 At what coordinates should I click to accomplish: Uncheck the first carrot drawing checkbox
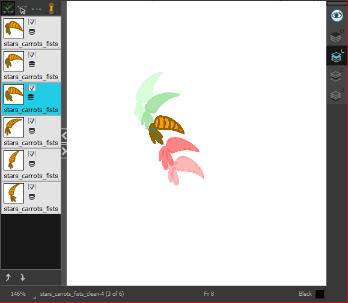pyautogui.click(x=32, y=22)
